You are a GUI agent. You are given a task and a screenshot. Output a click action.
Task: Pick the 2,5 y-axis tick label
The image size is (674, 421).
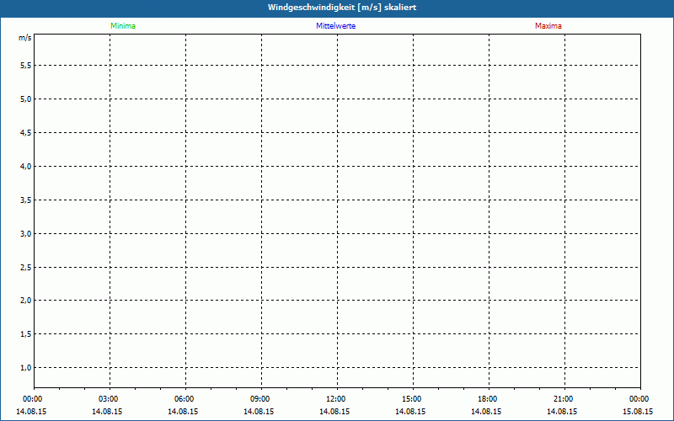click(25, 268)
